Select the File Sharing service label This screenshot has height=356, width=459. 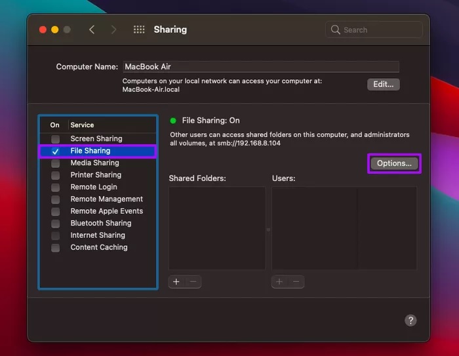tap(90, 151)
